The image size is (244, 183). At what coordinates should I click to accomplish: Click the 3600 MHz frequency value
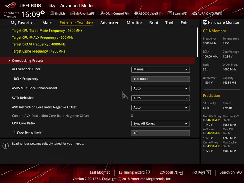pos(209,43)
